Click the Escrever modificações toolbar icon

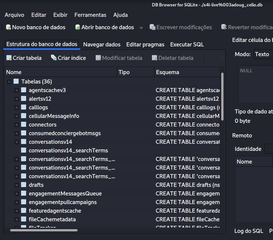click(x=152, y=27)
